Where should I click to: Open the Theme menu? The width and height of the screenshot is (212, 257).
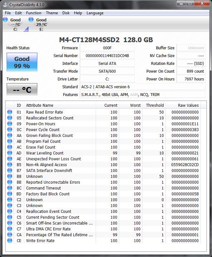(x=52, y=13)
